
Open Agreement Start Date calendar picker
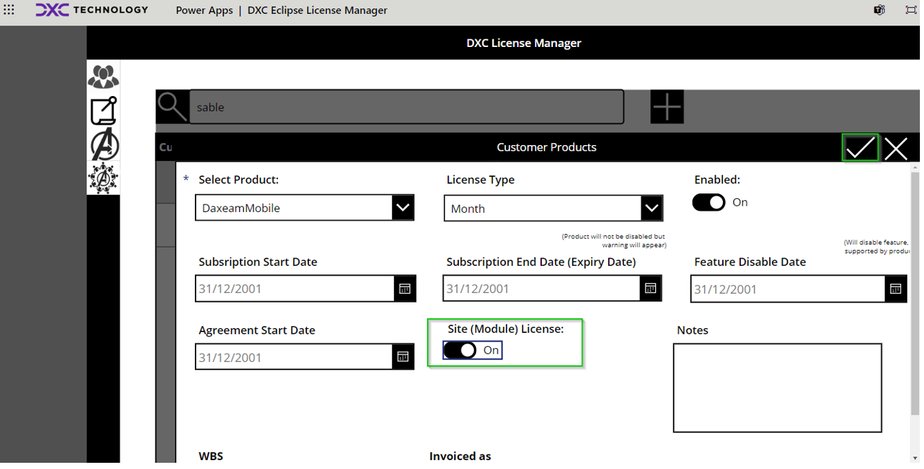click(x=403, y=357)
